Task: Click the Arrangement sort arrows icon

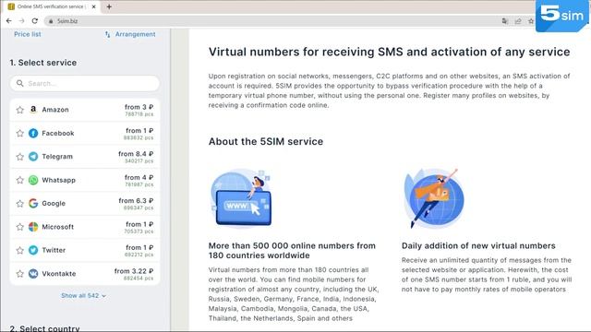Action: pos(107,34)
